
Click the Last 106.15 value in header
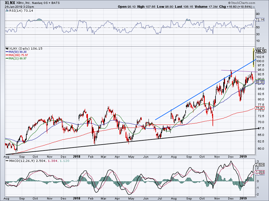[x=184, y=7]
